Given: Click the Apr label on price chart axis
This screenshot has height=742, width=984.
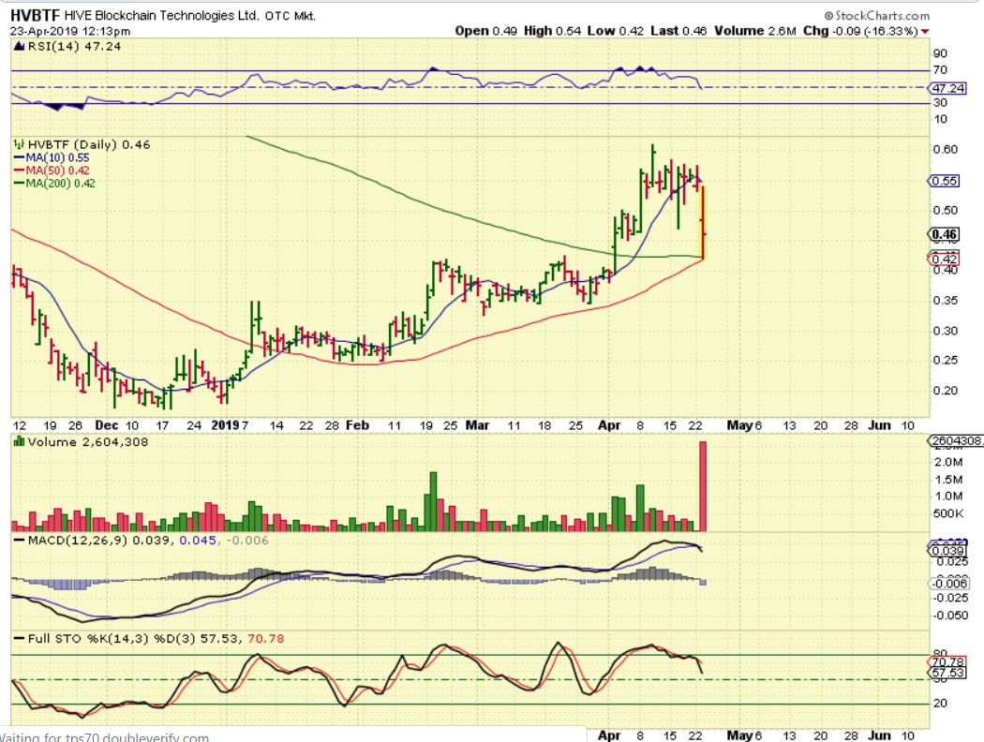Looking at the screenshot, I should pos(609,425).
